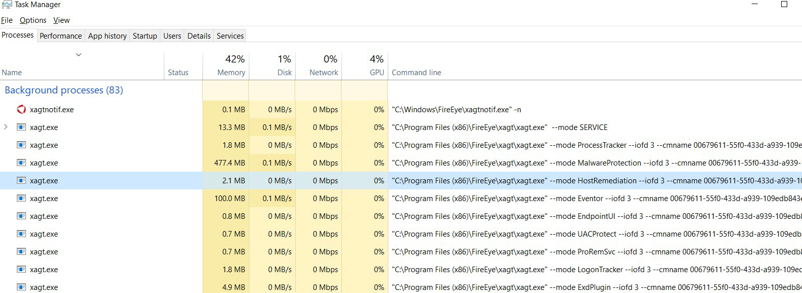Image resolution: width=802 pixels, height=293 pixels.
Task: Minimize the Task Manager window
Action: 755,4
